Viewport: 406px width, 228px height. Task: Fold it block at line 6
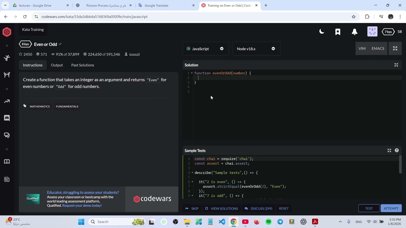click(192, 182)
